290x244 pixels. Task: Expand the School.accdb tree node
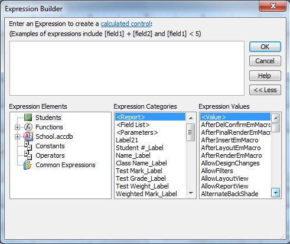(17, 136)
